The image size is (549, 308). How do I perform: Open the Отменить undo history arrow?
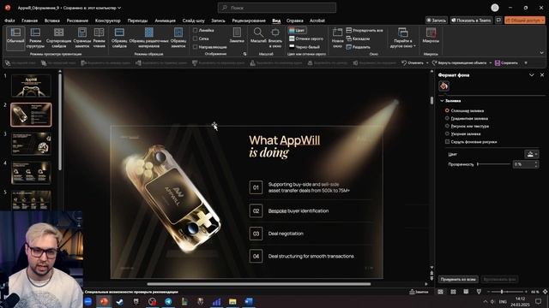click(x=427, y=62)
